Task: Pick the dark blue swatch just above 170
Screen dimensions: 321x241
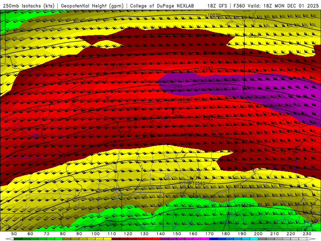Action: (x=213, y=239)
